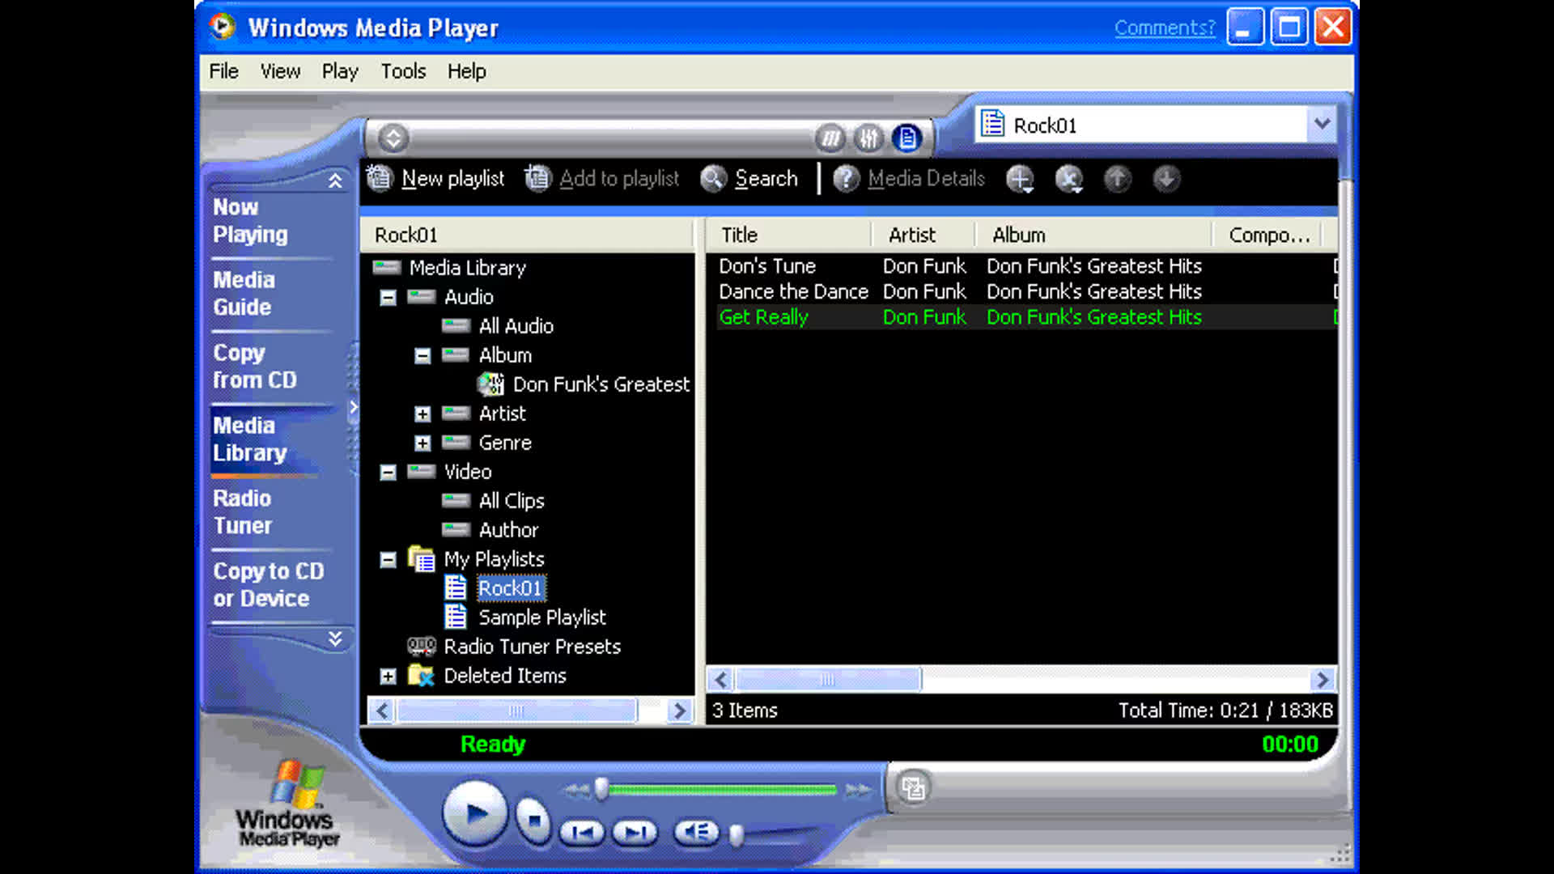
Task: Create a New playlist
Action: click(x=435, y=178)
